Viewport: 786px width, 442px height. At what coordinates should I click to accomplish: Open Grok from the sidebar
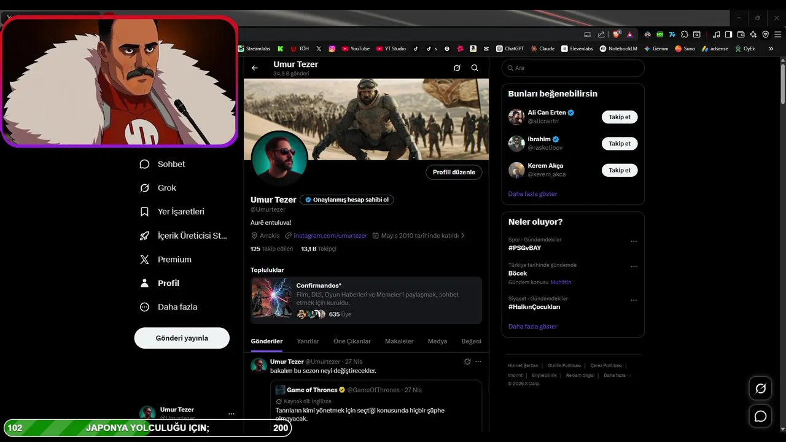click(158, 188)
